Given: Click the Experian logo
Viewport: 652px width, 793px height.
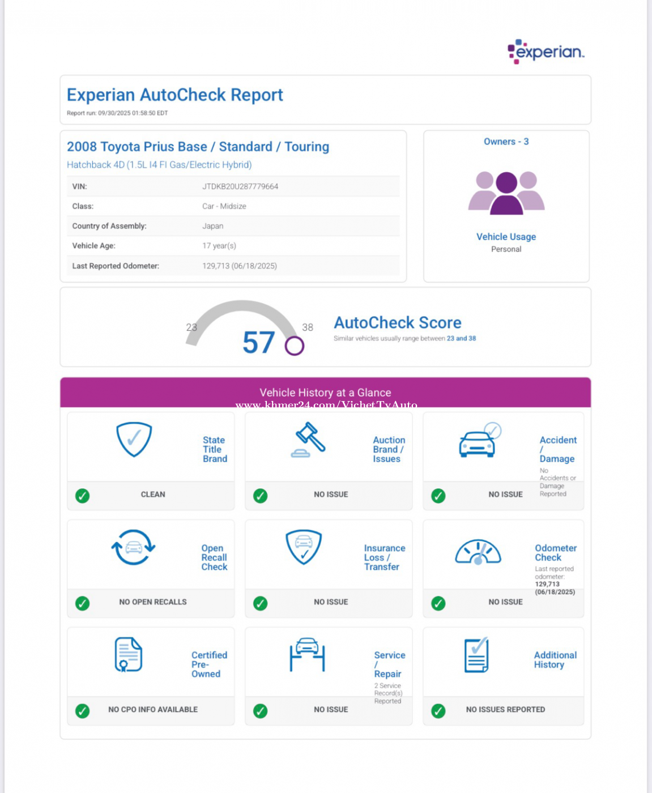Looking at the screenshot, I should pyautogui.click(x=546, y=52).
